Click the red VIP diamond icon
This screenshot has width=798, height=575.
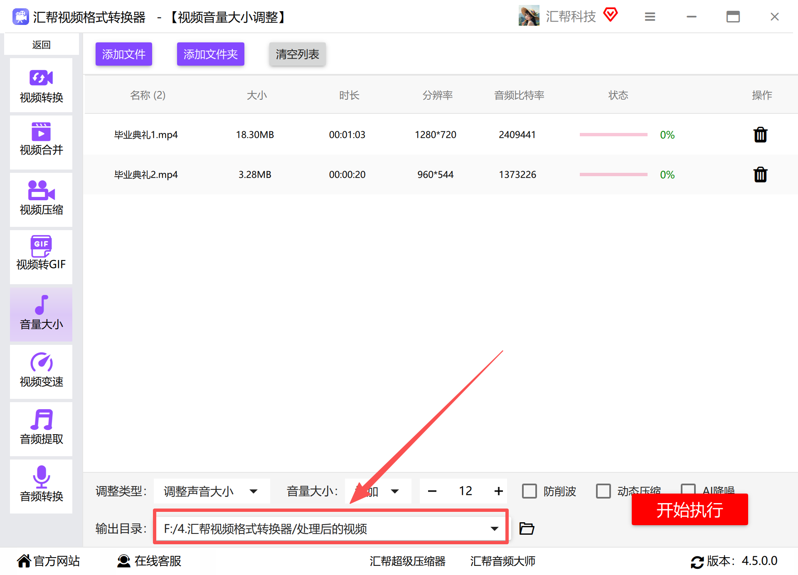click(611, 15)
